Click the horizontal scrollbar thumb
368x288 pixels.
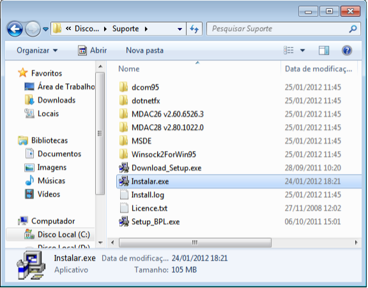(x=195, y=243)
